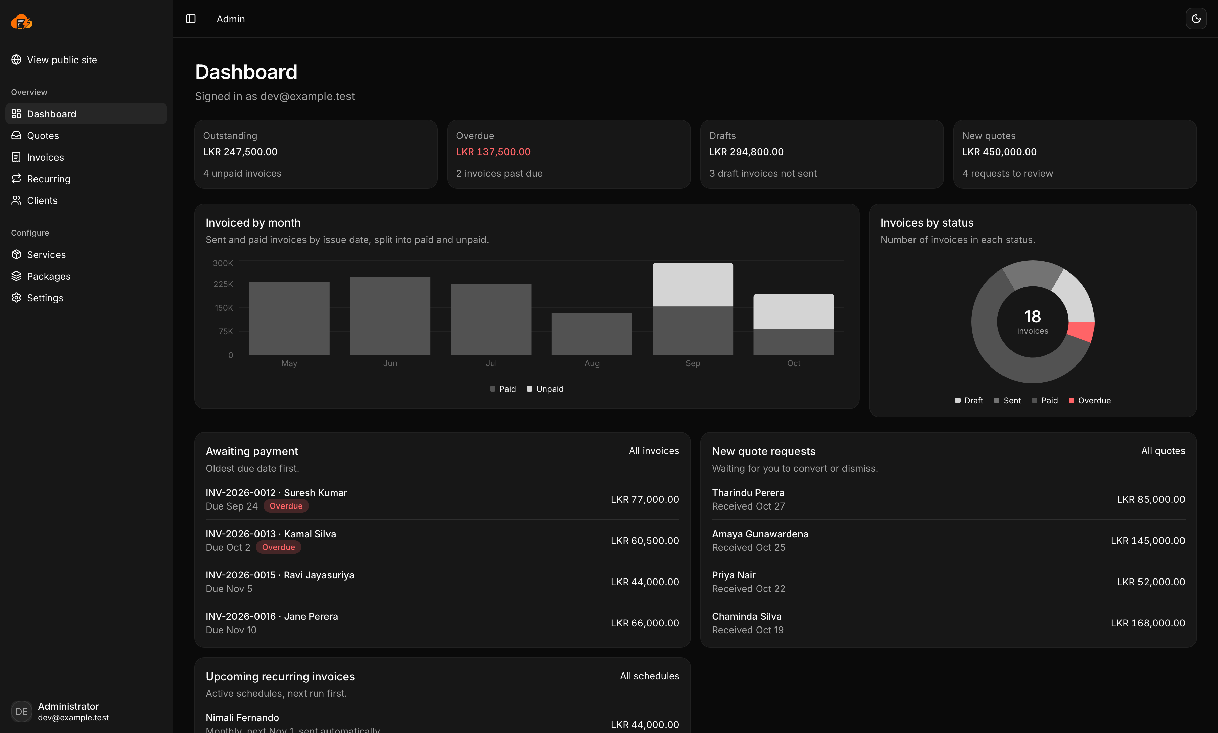Select the Sep bar in the monthly chart
The image size is (1218, 733).
click(693, 309)
